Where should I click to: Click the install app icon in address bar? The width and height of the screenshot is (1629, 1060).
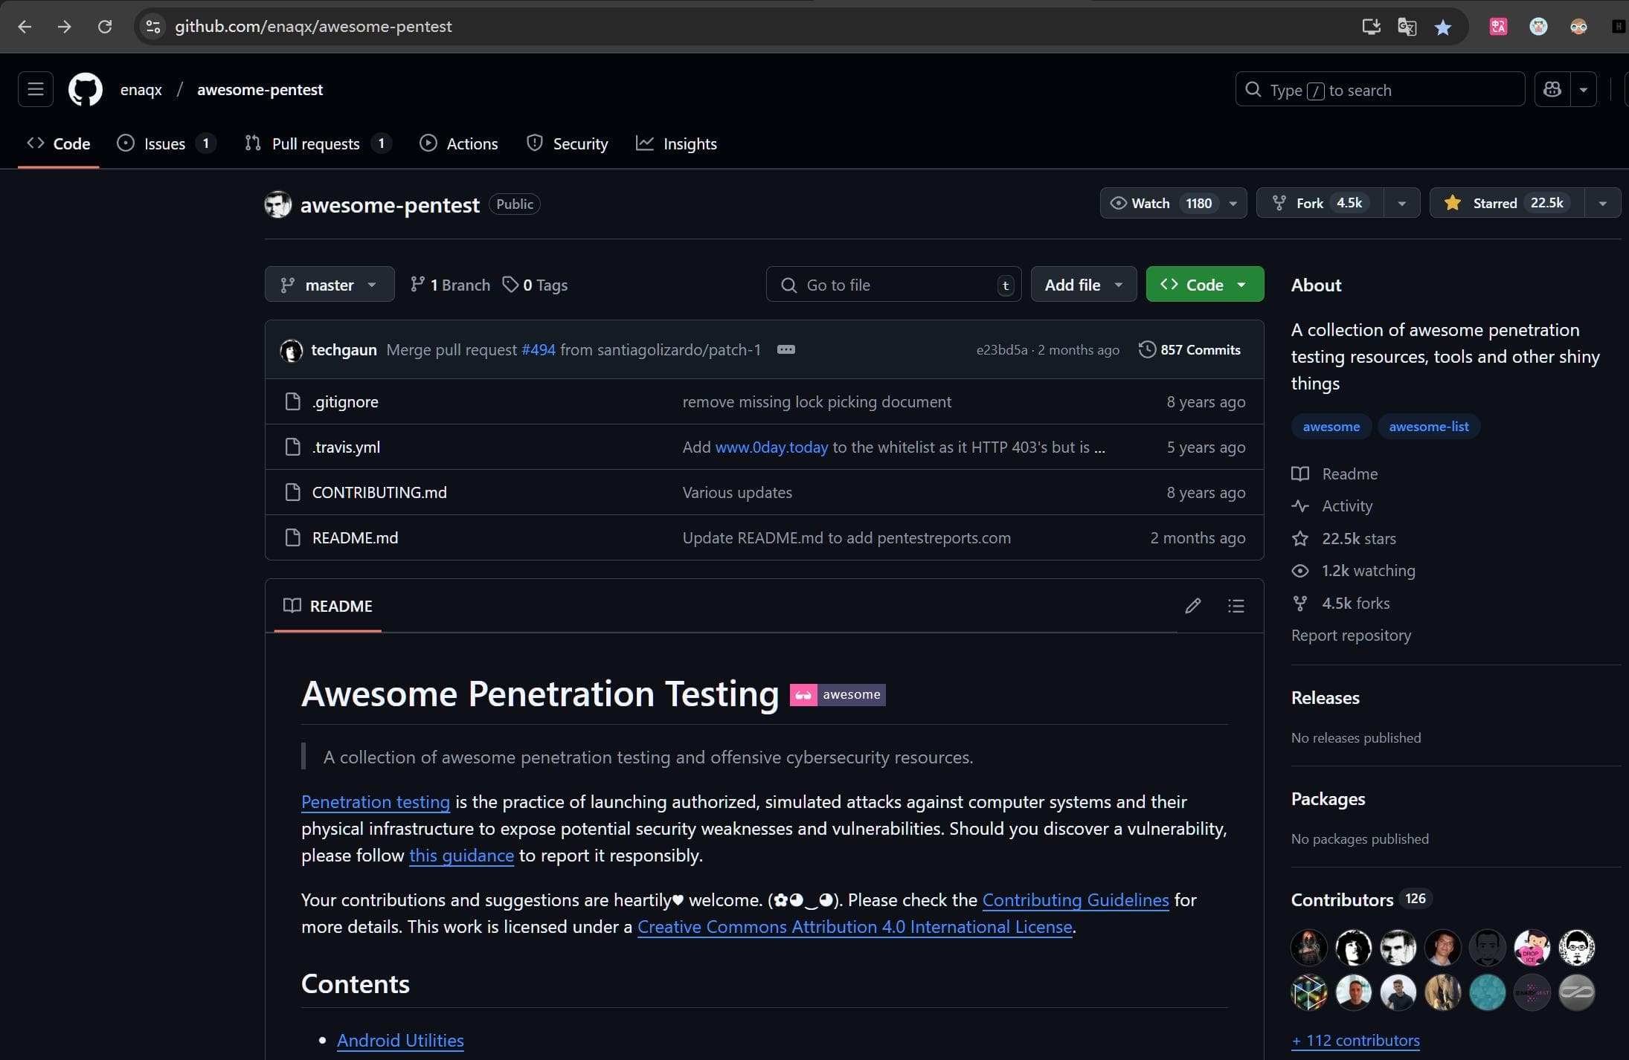[1371, 27]
